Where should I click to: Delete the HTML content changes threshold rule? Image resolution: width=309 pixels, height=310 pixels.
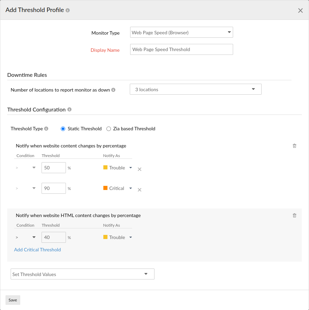[x=294, y=215]
